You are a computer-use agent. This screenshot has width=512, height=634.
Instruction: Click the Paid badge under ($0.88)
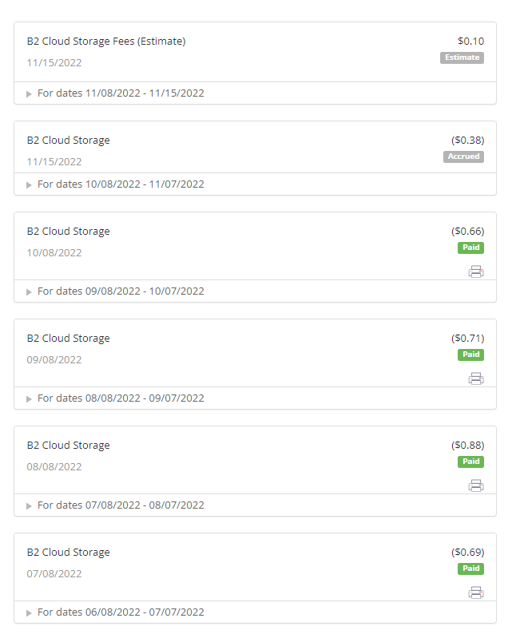(x=470, y=462)
